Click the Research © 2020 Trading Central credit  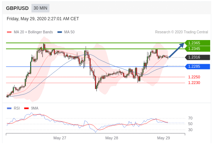pos(181,32)
